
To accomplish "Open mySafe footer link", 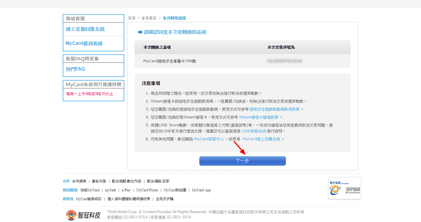I will click(x=111, y=190).
